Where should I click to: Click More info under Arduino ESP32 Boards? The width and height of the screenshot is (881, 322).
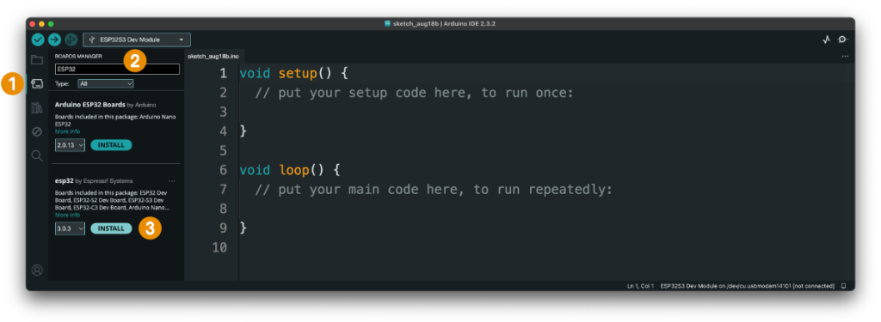pos(67,131)
